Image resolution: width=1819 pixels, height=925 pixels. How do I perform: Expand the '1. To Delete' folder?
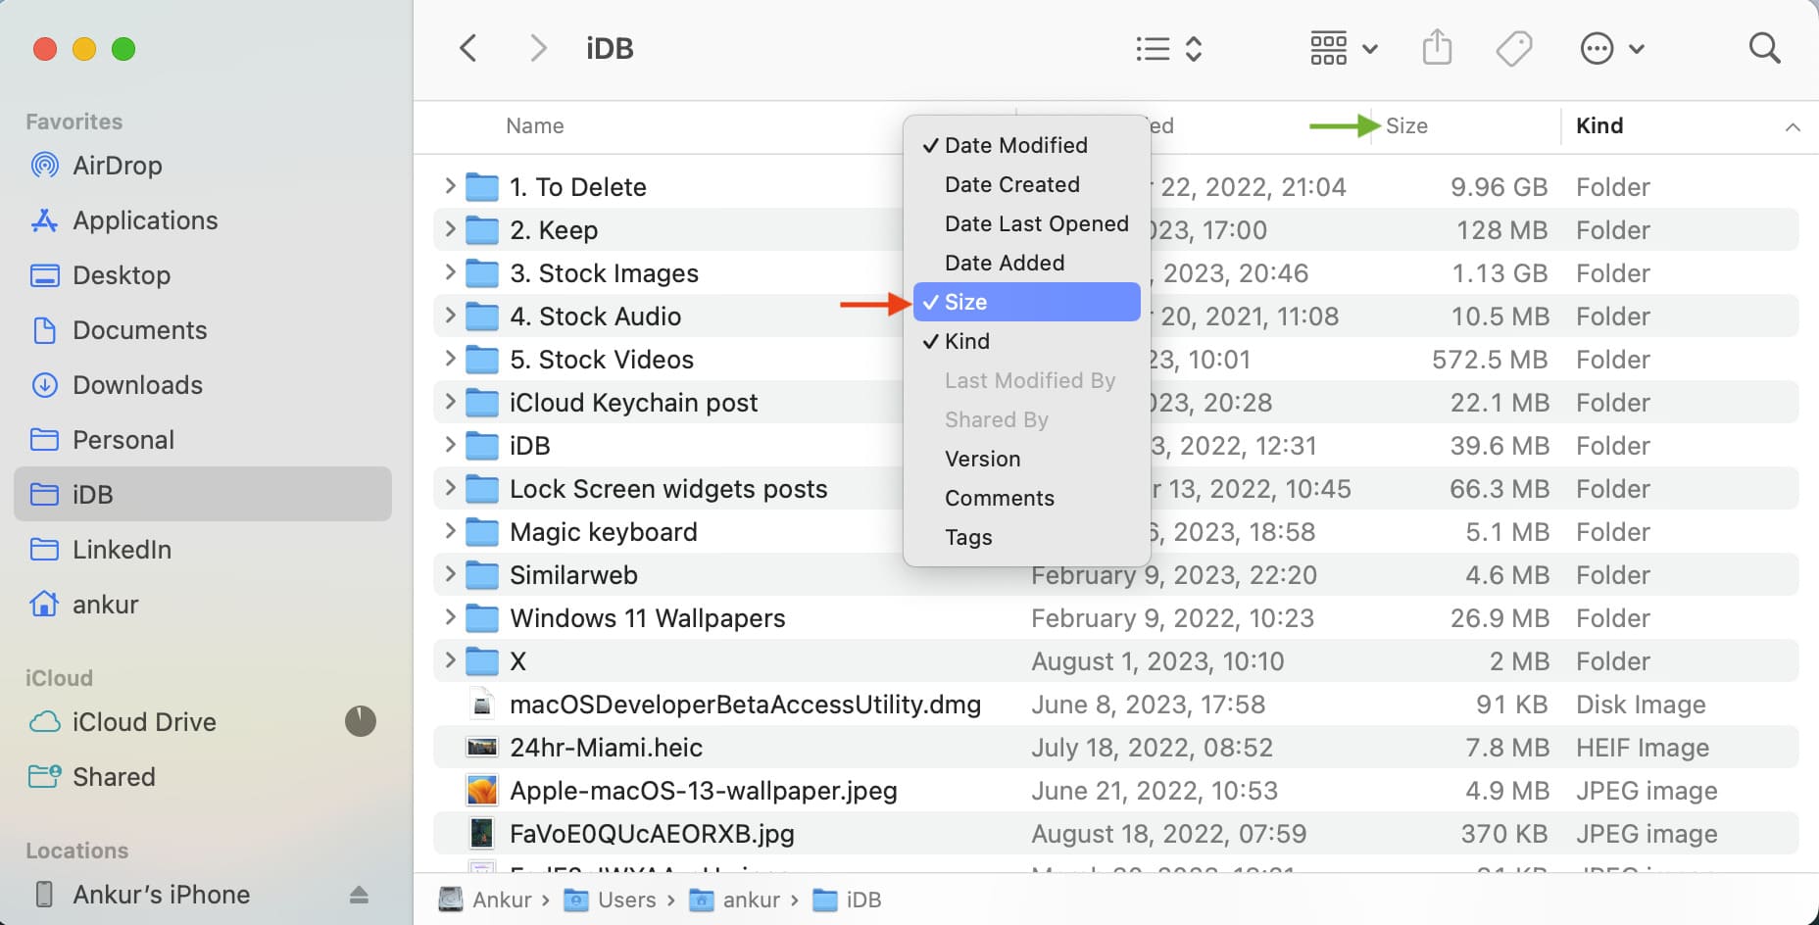449,186
